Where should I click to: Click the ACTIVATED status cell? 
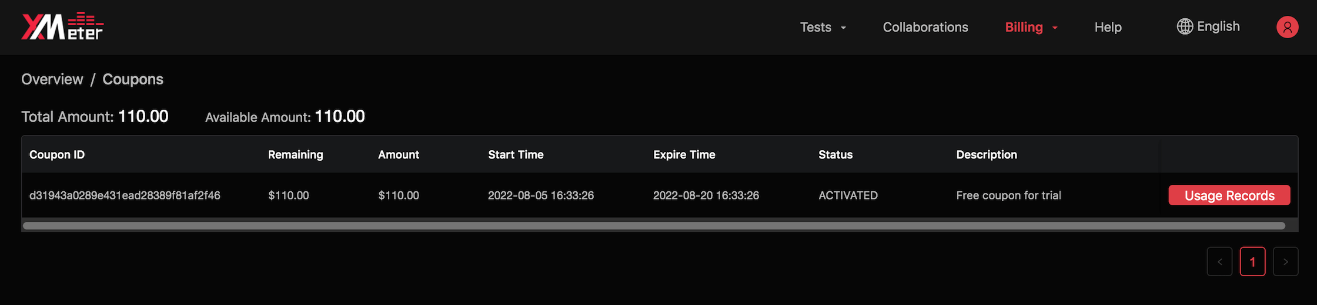pyautogui.click(x=848, y=195)
